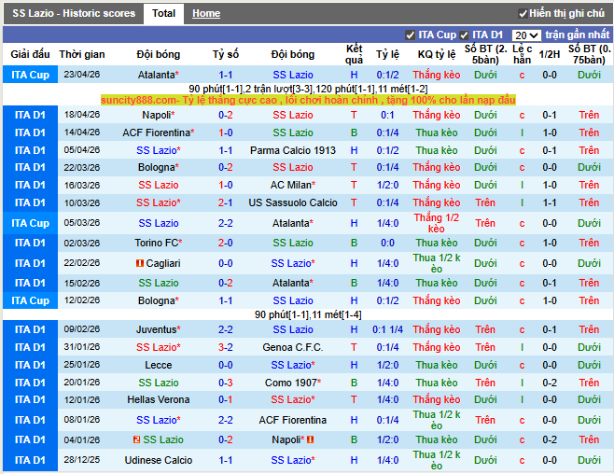
Task: Uncheck the ITA Cup filter checkbox
Action: coord(410,35)
